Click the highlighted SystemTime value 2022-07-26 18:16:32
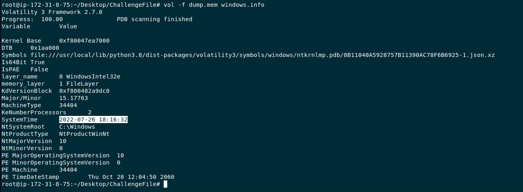Screen dimensions: 523x192 pyautogui.click(x=93, y=120)
